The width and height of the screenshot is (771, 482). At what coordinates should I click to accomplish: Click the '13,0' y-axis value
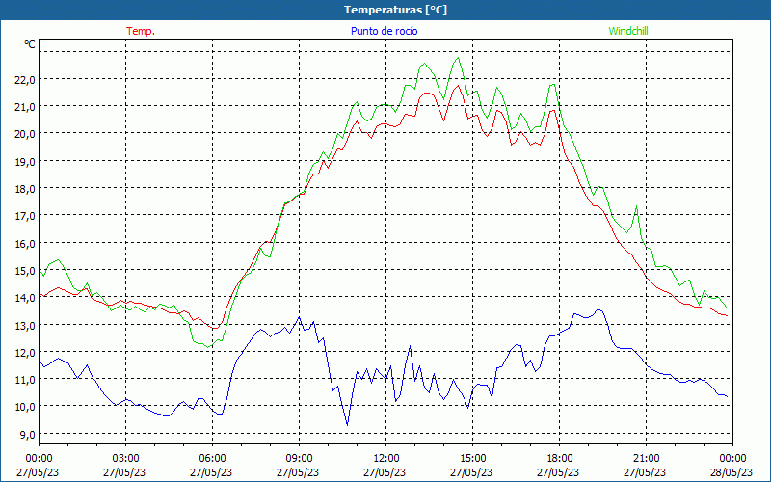click(x=24, y=325)
